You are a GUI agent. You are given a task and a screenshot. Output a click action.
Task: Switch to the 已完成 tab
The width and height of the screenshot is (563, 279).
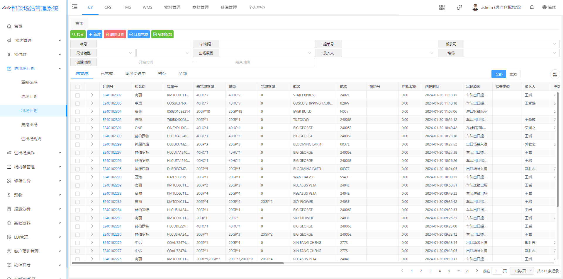107,74
